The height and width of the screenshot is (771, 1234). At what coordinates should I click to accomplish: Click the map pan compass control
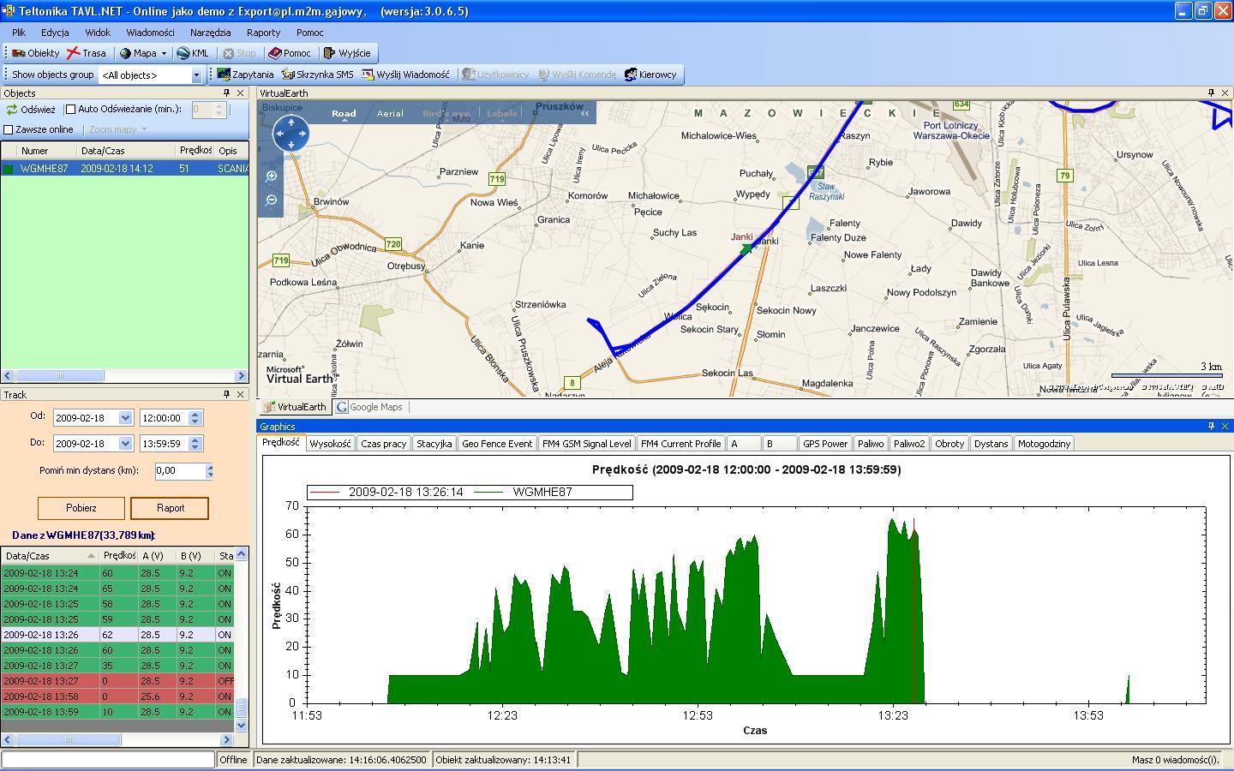291,133
